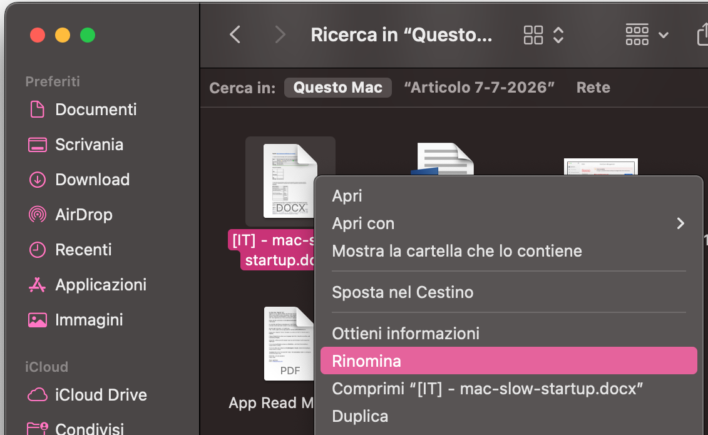The image size is (708, 435).
Task: Click the Applicazioni app icon
Action: [x=37, y=285]
